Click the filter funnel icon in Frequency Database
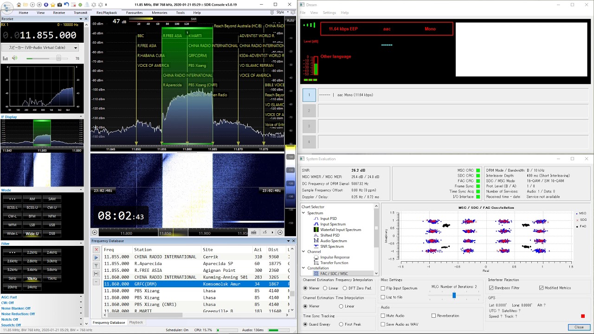Screen dimensions: 594x334 coord(96,265)
